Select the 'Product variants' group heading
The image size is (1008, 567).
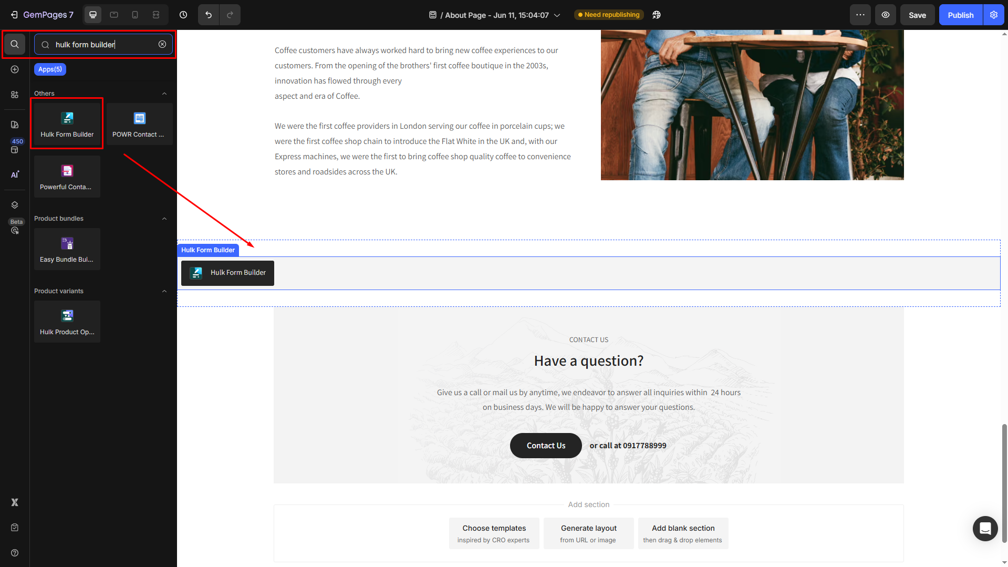[59, 291]
